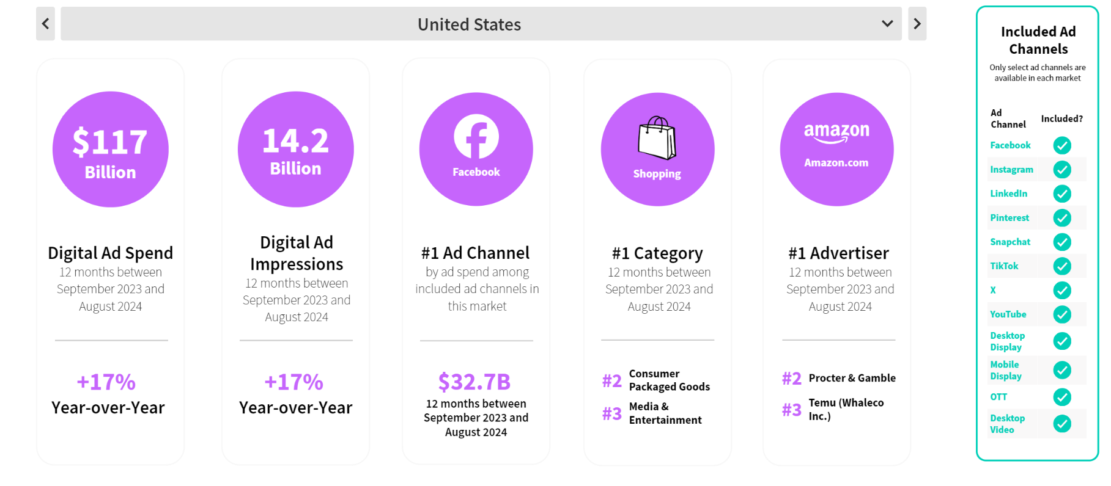This screenshot has height=486, width=1111.
Task: Select the LinkedIn ad channel label
Action: tap(1008, 194)
